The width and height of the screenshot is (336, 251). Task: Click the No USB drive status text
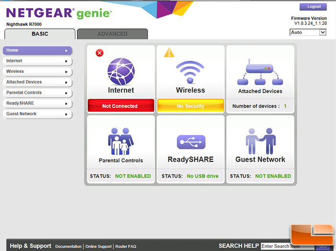203,176
